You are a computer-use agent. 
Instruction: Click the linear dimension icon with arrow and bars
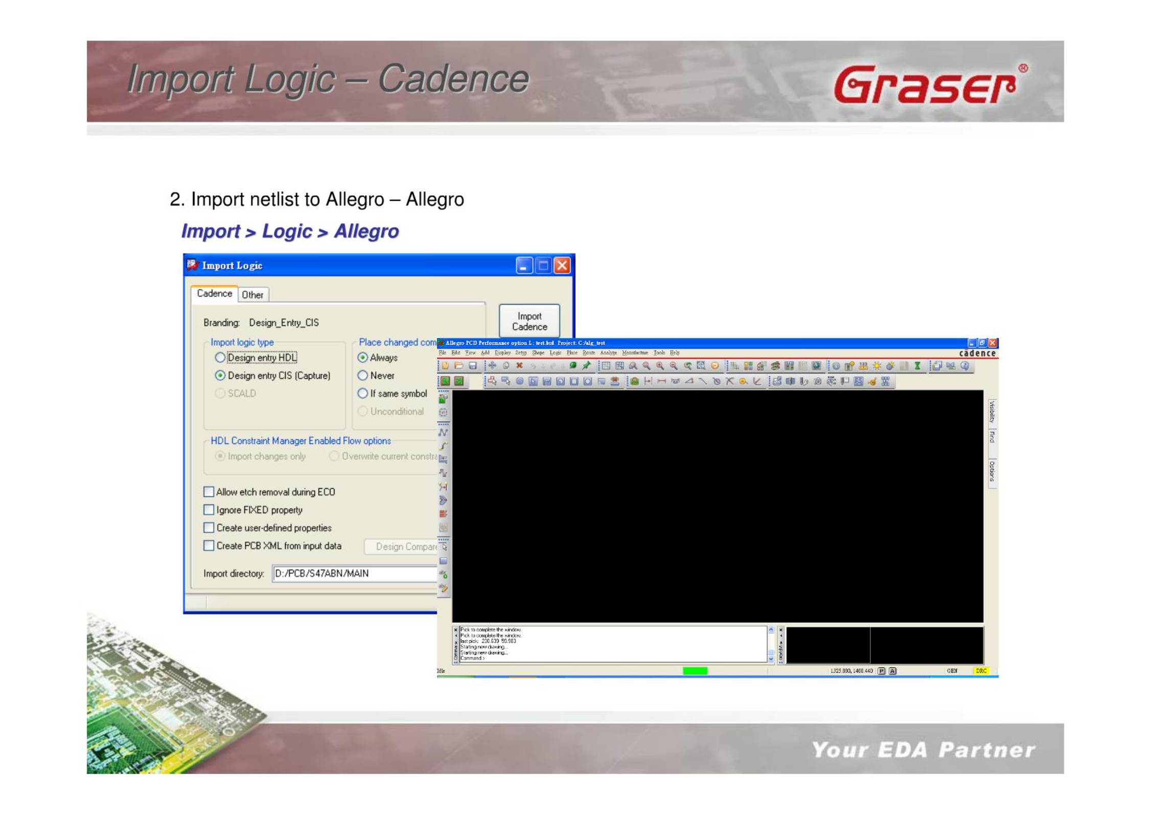pyautogui.click(x=648, y=381)
